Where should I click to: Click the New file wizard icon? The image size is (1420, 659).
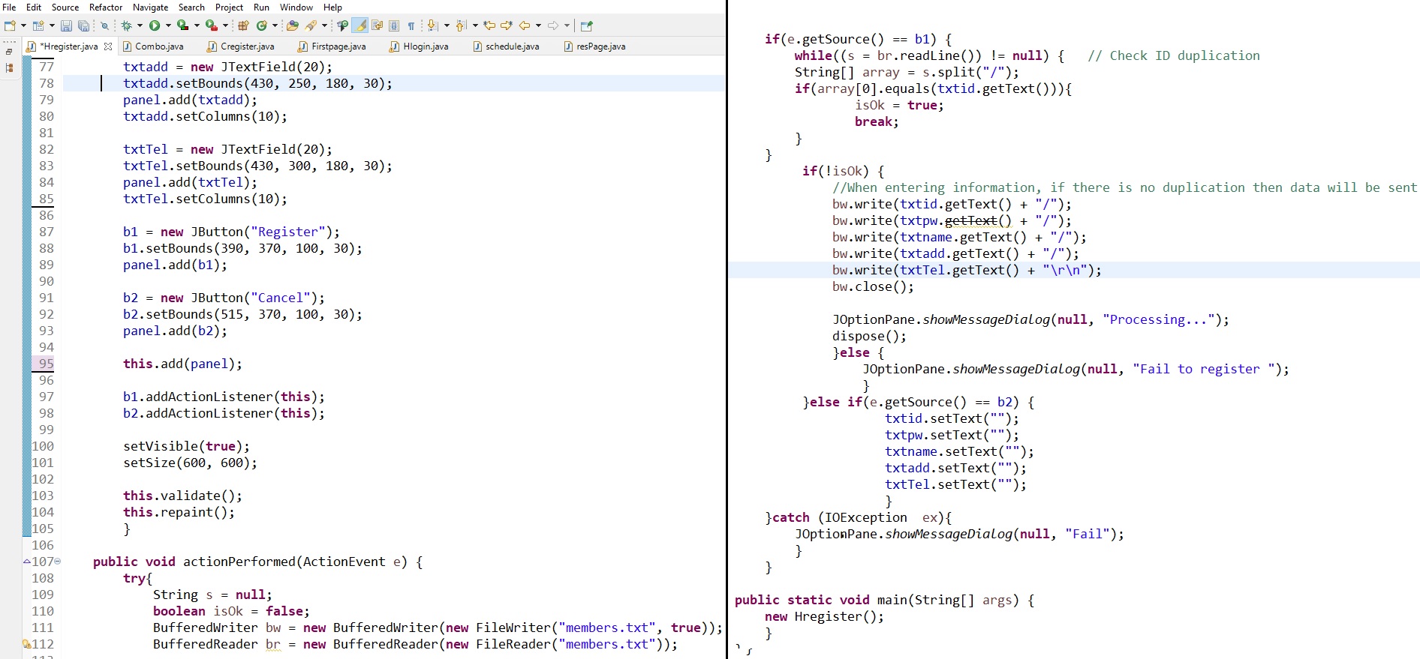click(x=11, y=25)
